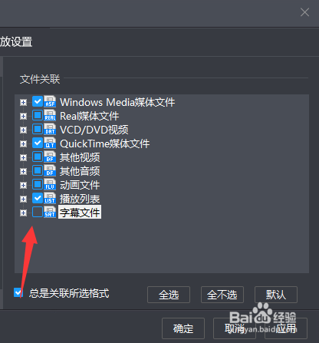Click the FLV animation file icon
The height and width of the screenshot is (343, 319).
(x=50, y=184)
